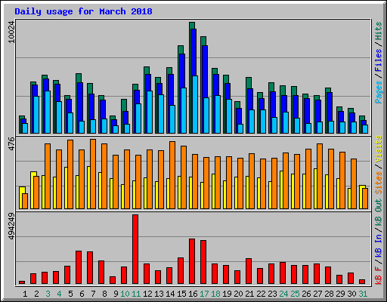The height and width of the screenshot is (302, 387).
Task: Select the light blue Pages bar for day 12
Action: point(150,112)
